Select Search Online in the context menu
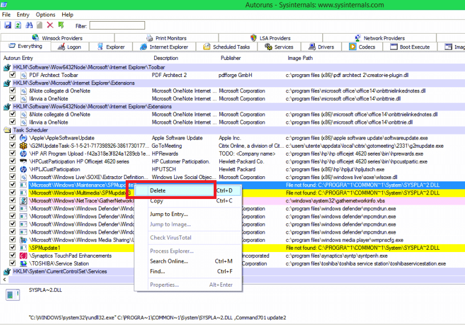 [x=169, y=261]
